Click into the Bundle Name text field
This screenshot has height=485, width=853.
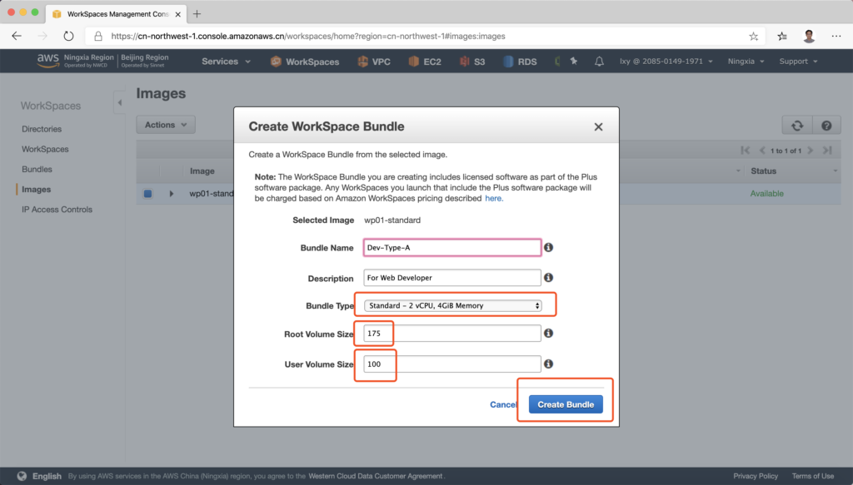point(452,248)
